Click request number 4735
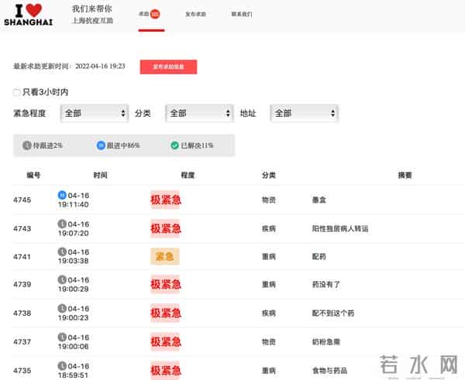Screen dimensions: 465x380 (22, 371)
